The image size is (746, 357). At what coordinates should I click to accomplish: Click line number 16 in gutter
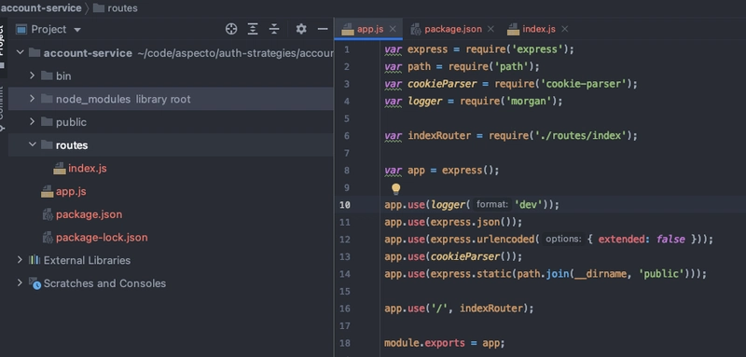pyautogui.click(x=345, y=309)
